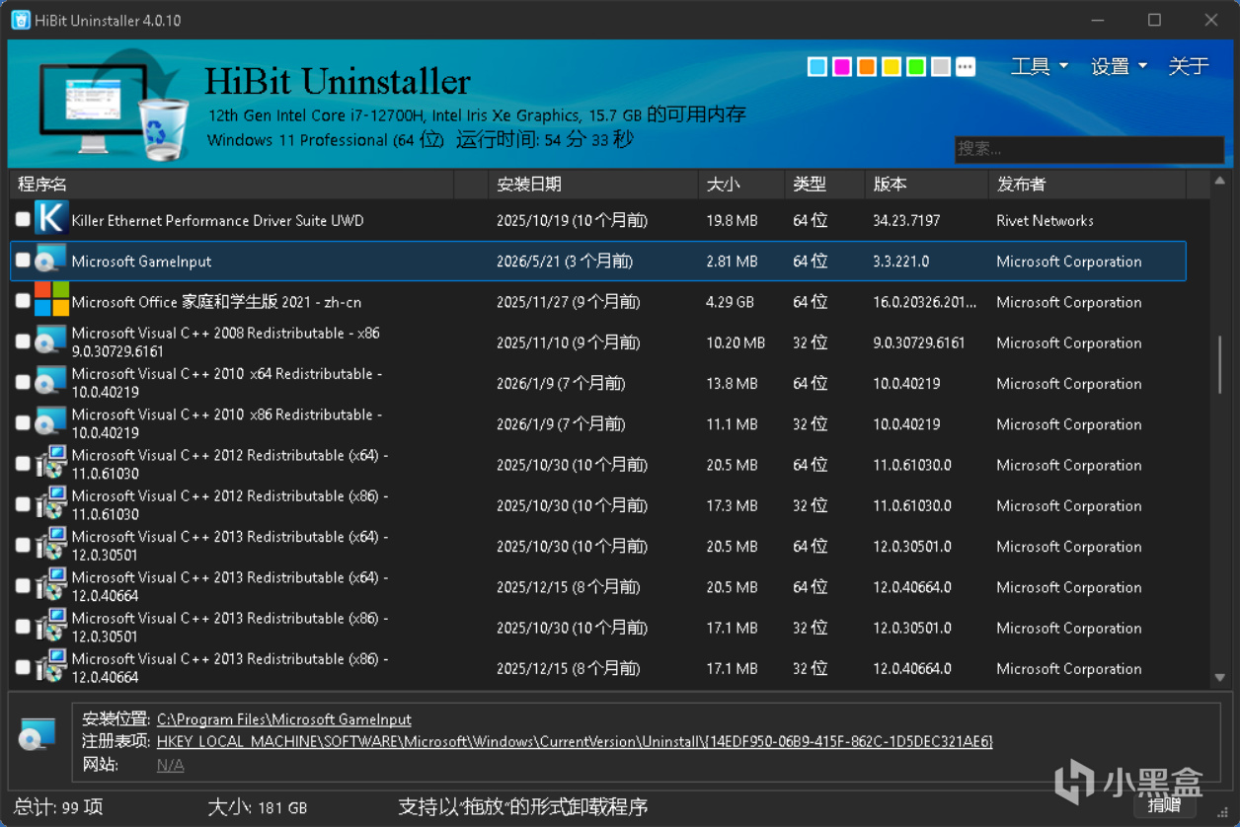The height and width of the screenshot is (827, 1240).
Task: Click the program icon in the details panel
Action: 38,735
